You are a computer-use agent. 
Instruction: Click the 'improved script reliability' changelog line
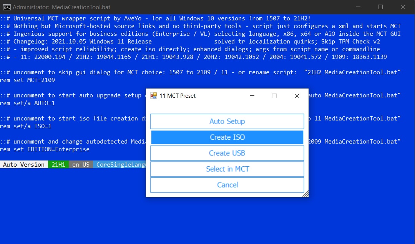(x=190, y=49)
